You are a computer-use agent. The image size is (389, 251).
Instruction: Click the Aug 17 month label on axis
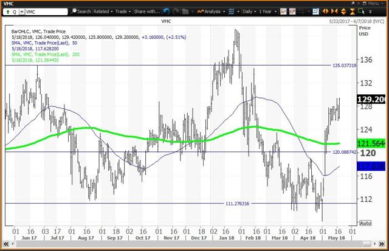click(x=86, y=238)
